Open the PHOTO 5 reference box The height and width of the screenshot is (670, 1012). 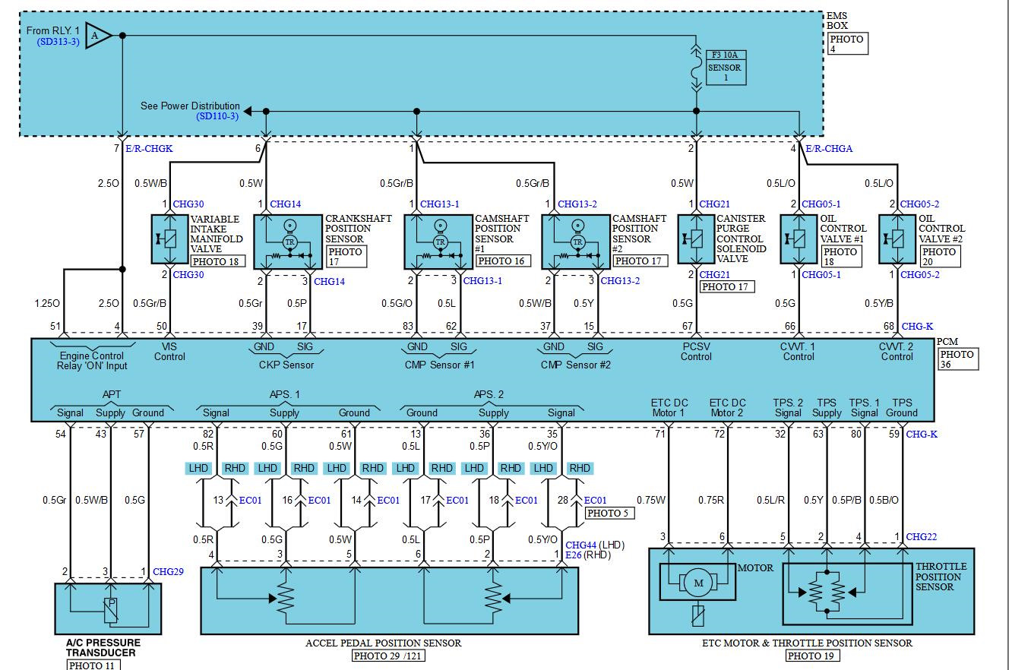coord(610,513)
